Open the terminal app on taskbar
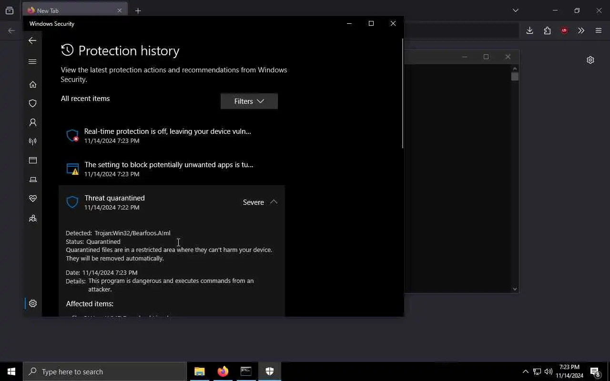The width and height of the screenshot is (610, 381). tap(246, 371)
